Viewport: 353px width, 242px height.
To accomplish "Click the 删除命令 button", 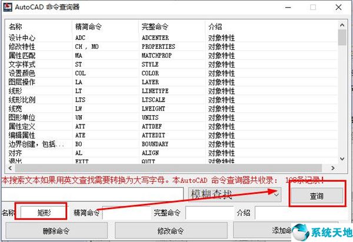I will (x=56, y=230).
